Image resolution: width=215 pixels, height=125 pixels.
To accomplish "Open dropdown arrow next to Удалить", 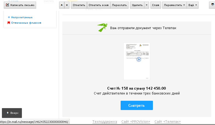I will [147, 5].
